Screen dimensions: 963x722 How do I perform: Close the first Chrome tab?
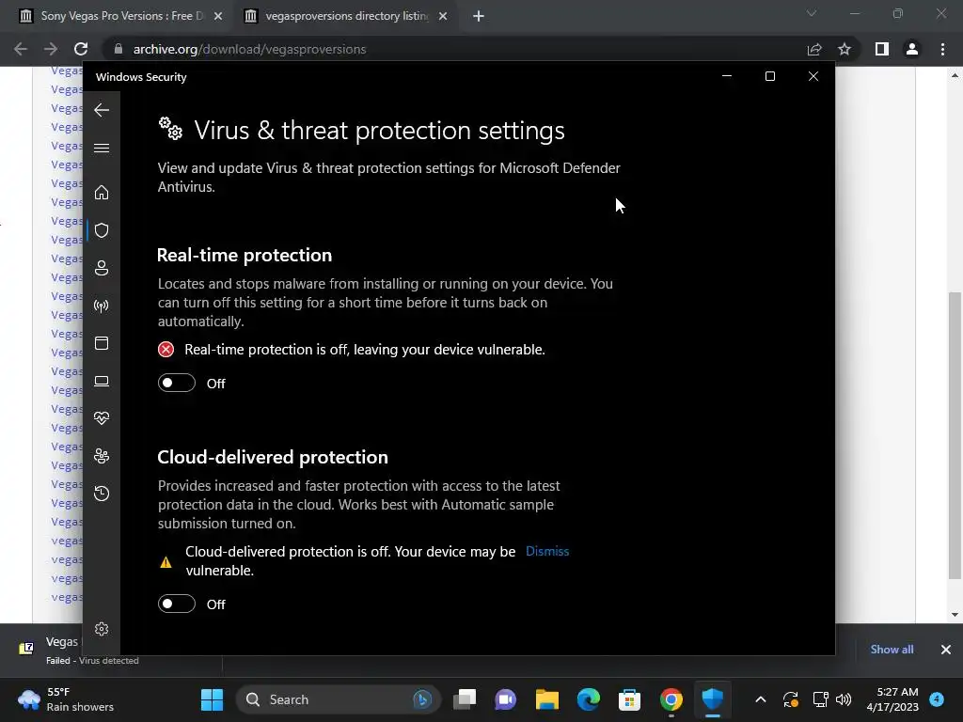[218, 17]
